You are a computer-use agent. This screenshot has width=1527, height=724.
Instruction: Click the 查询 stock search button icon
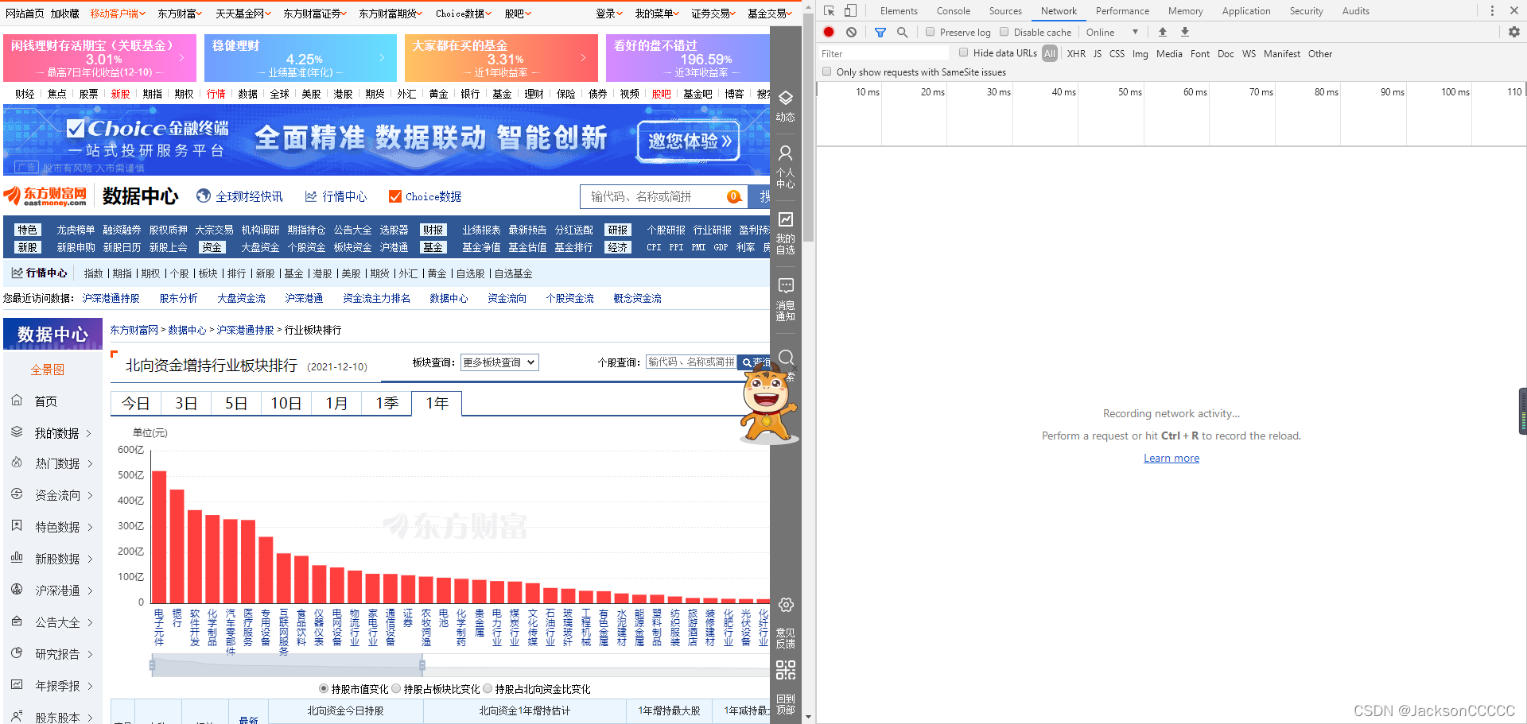[x=747, y=362]
